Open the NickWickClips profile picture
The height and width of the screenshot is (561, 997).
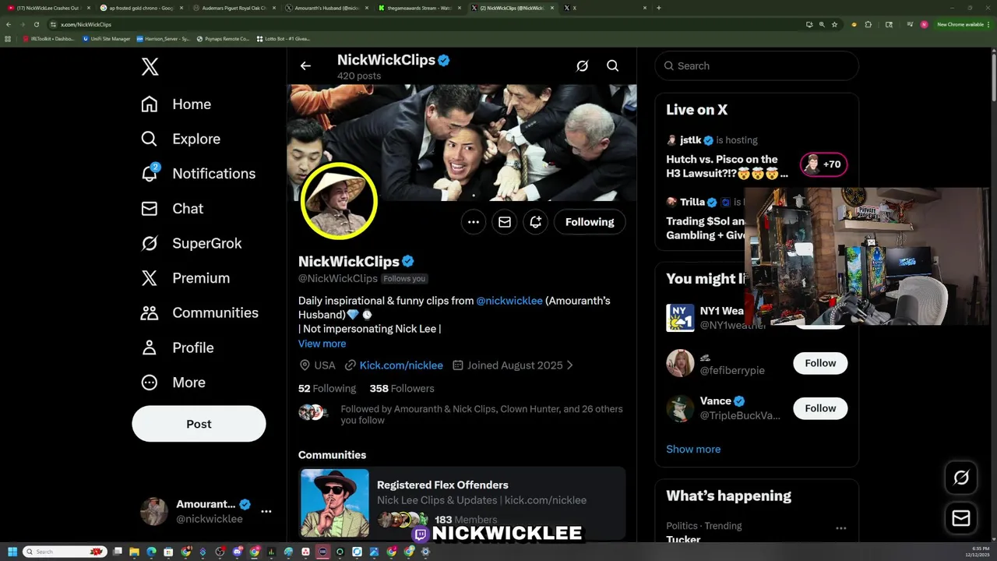339,200
